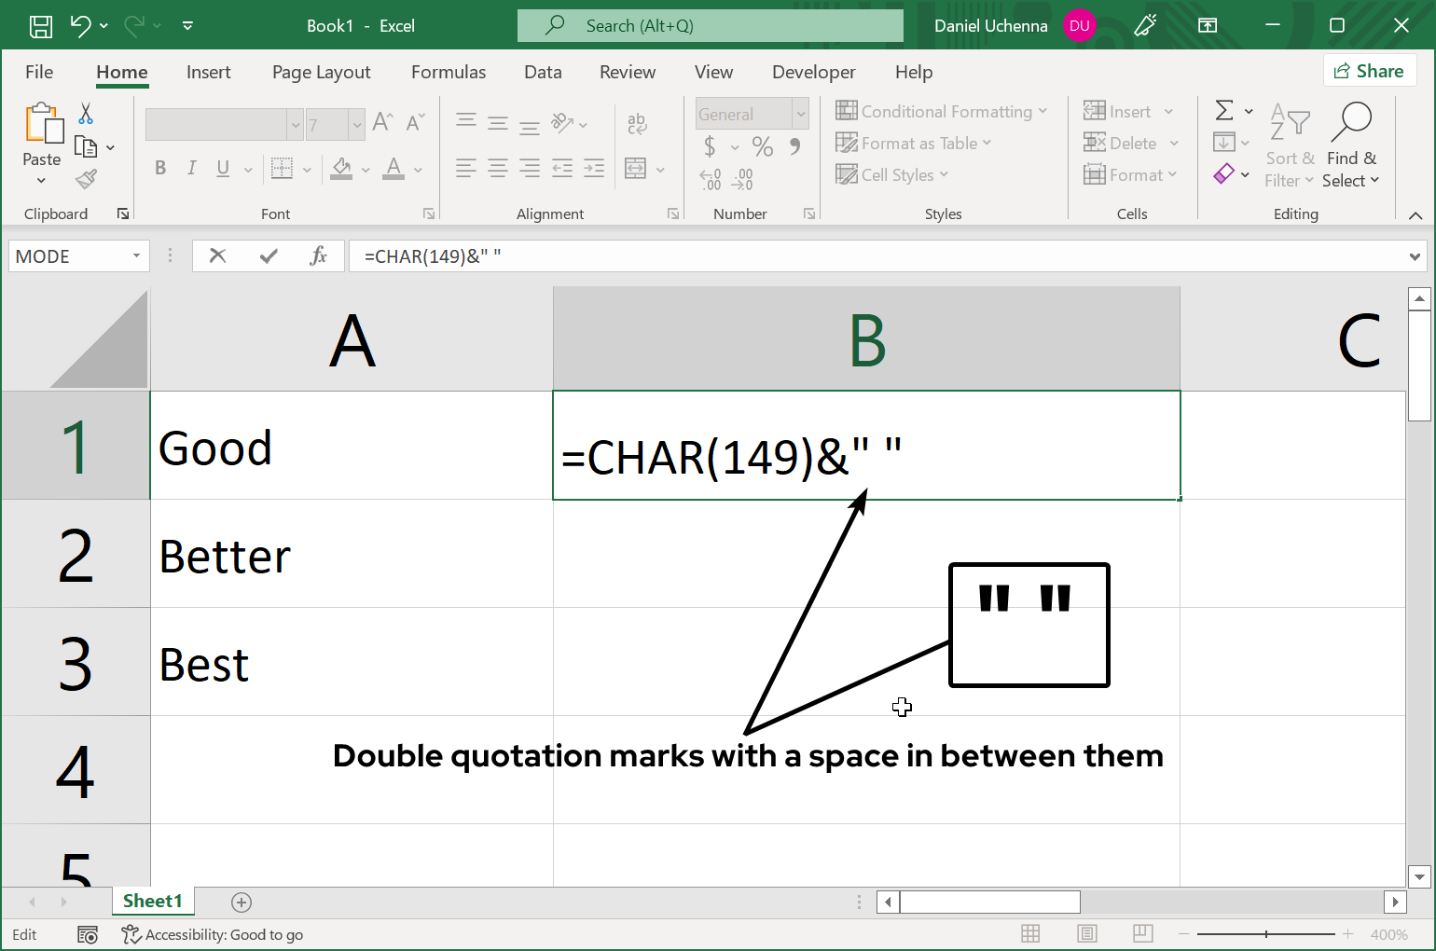Screen dimensions: 1436x951
Task: Switch to Page Break Preview view
Action: 1142,934
